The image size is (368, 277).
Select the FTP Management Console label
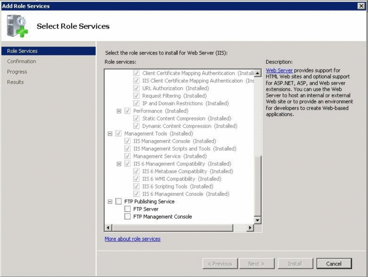[x=163, y=216]
